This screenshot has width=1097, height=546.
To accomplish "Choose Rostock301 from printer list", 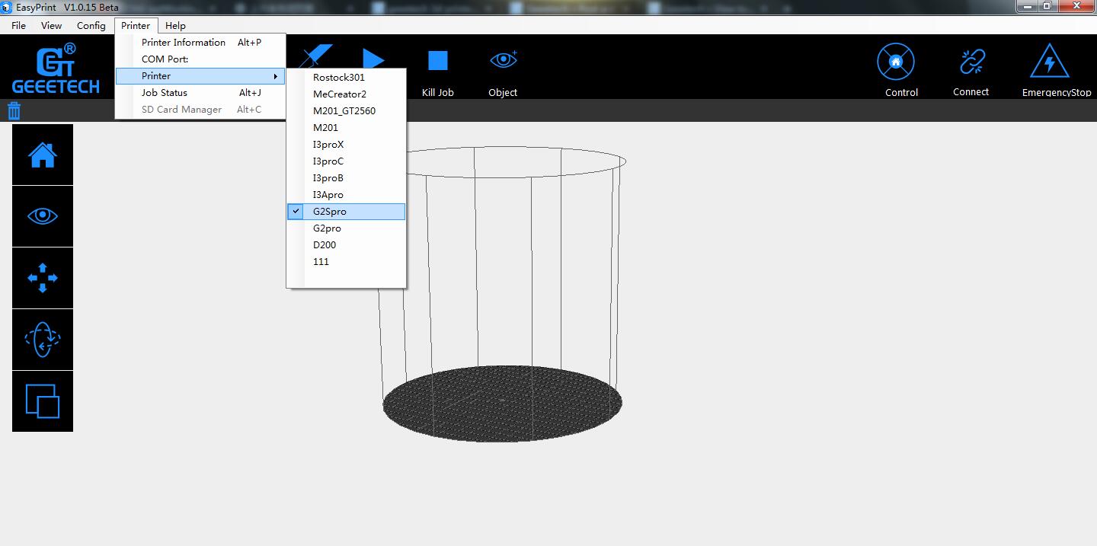I will pyautogui.click(x=339, y=78).
